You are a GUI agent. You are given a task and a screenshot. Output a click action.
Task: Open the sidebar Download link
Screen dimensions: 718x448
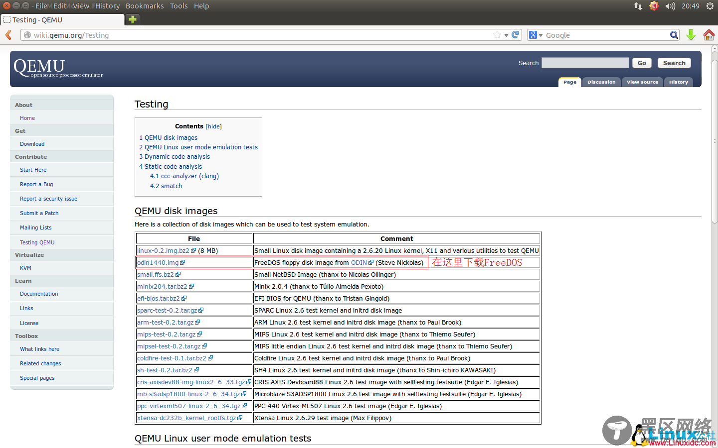tap(32, 144)
